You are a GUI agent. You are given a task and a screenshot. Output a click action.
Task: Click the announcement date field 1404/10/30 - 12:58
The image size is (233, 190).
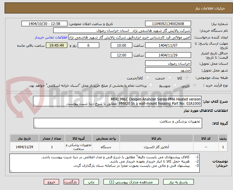click(44, 24)
